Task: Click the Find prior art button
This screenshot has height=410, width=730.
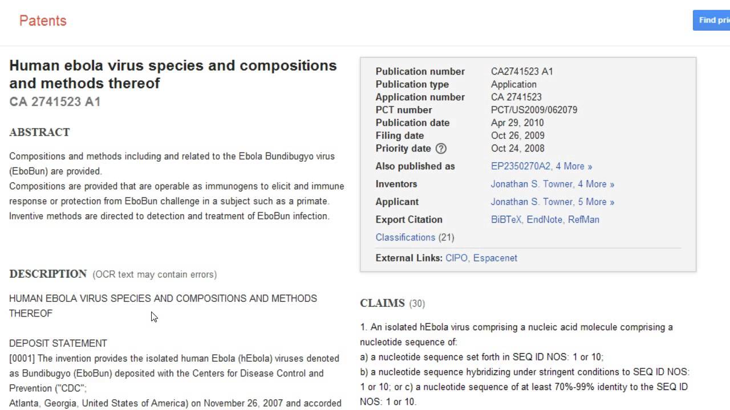Action: click(x=712, y=20)
